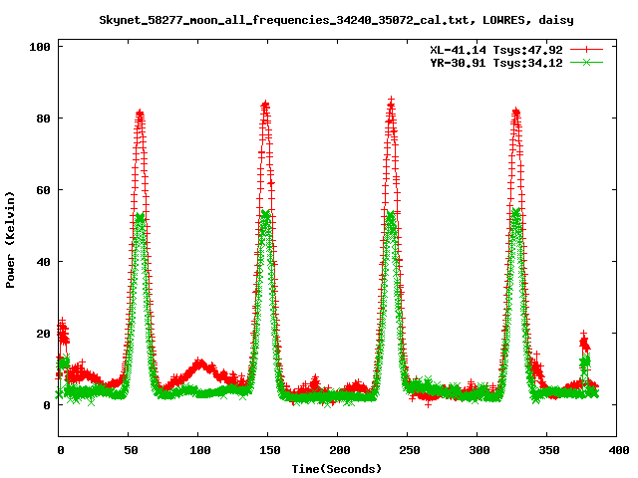Viewport: 638px width, 478px height.
Task: Click the y-axis tick label 100
Action: pyautogui.click(x=40, y=47)
